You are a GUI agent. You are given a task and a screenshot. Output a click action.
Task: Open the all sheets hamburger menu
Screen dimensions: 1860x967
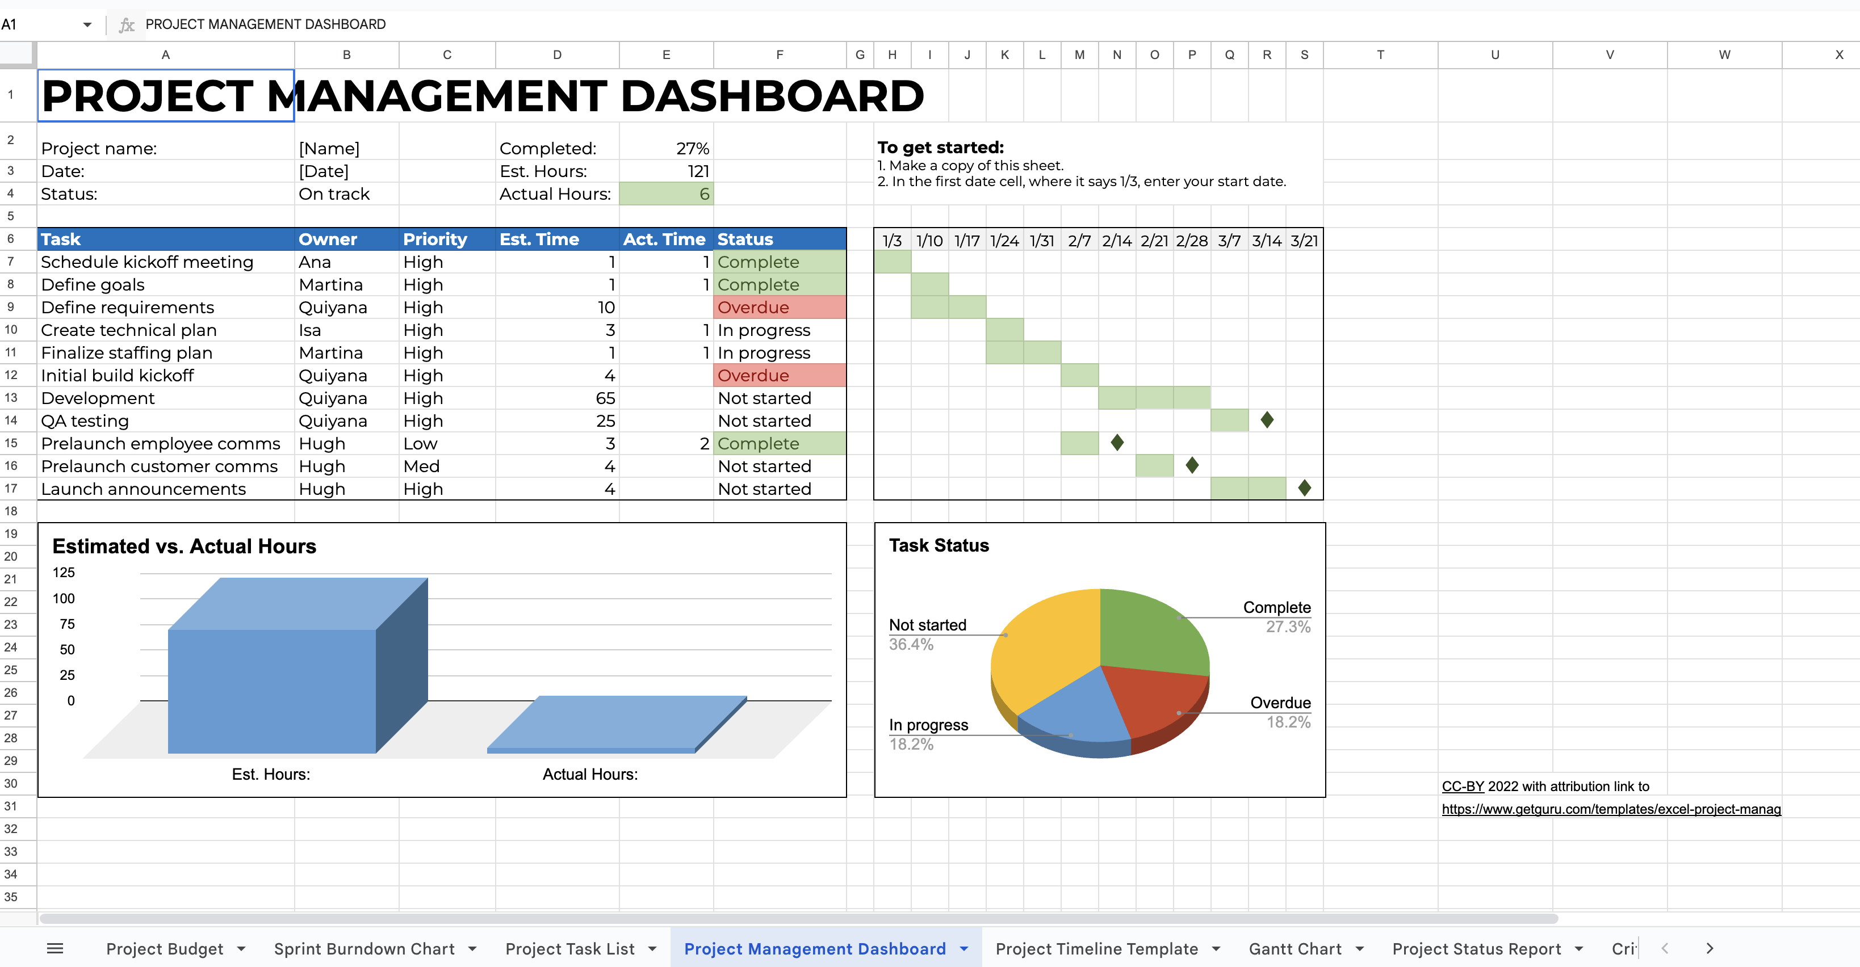point(55,948)
